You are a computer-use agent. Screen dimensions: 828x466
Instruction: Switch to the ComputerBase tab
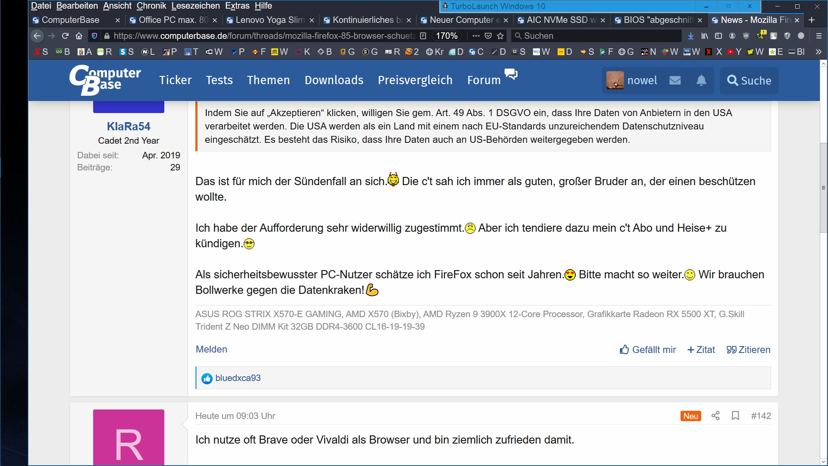click(x=71, y=20)
